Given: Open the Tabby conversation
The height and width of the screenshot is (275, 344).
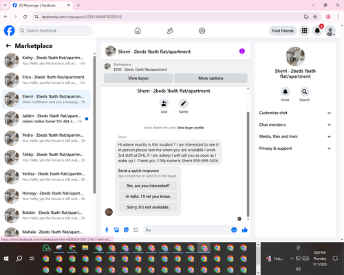Looking at the screenshot, I should pyautogui.click(x=46, y=157).
